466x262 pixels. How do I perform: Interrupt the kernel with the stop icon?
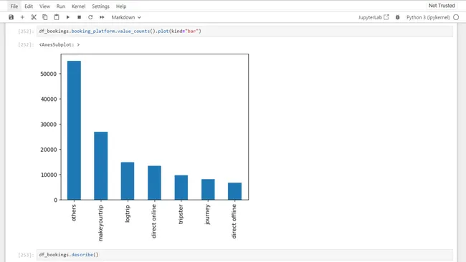click(x=79, y=17)
